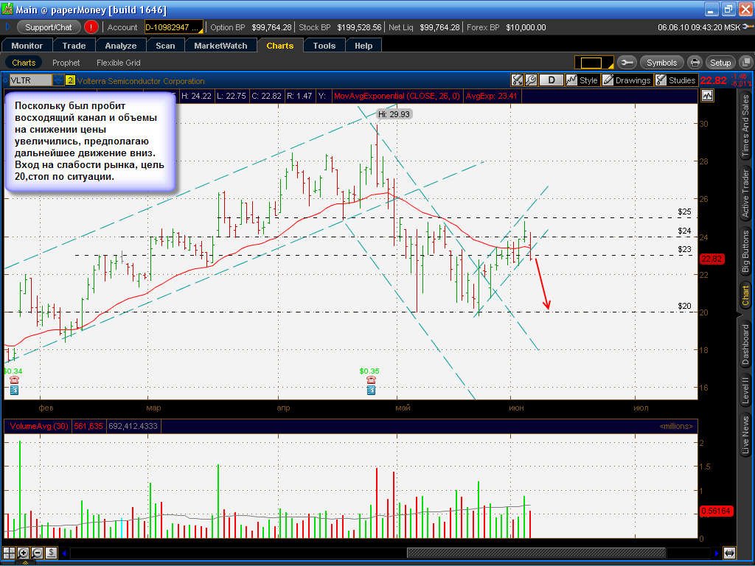Viewport: 755px width, 566px height.
Task: Toggle the Active Trader side panel
Action: pos(746,194)
